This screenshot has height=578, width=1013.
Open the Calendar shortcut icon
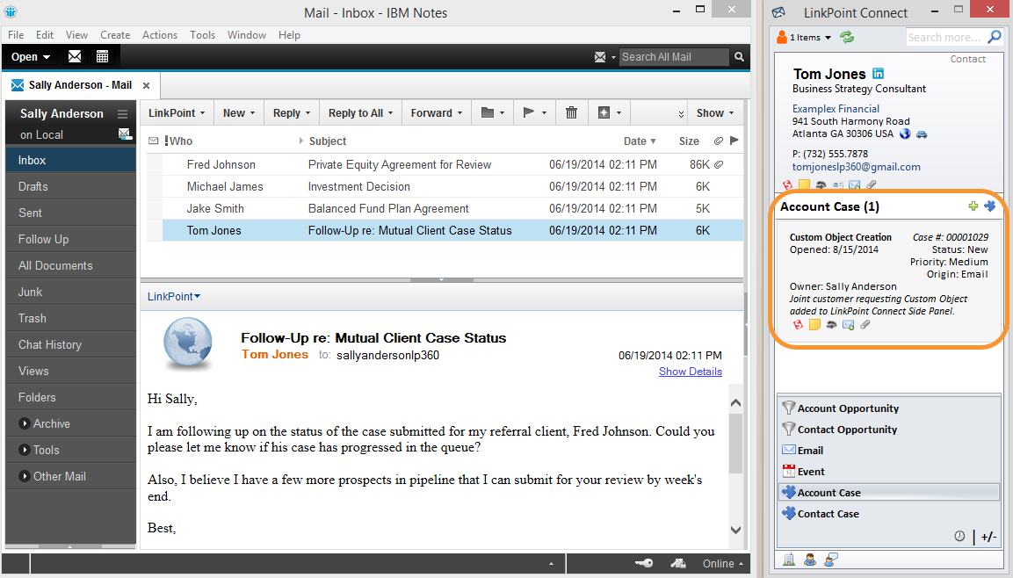click(102, 56)
